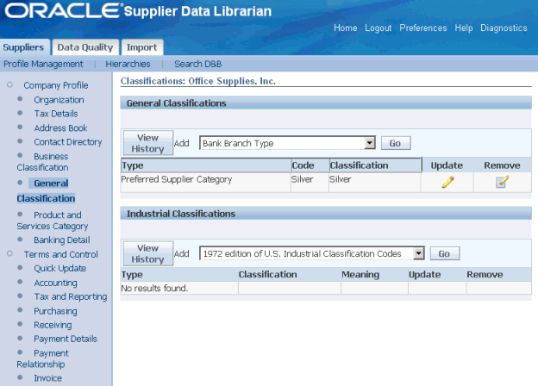Open Tax Details in sidebar
Image resolution: width=538 pixels, height=386 pixels.
click(x=56, y=114)
